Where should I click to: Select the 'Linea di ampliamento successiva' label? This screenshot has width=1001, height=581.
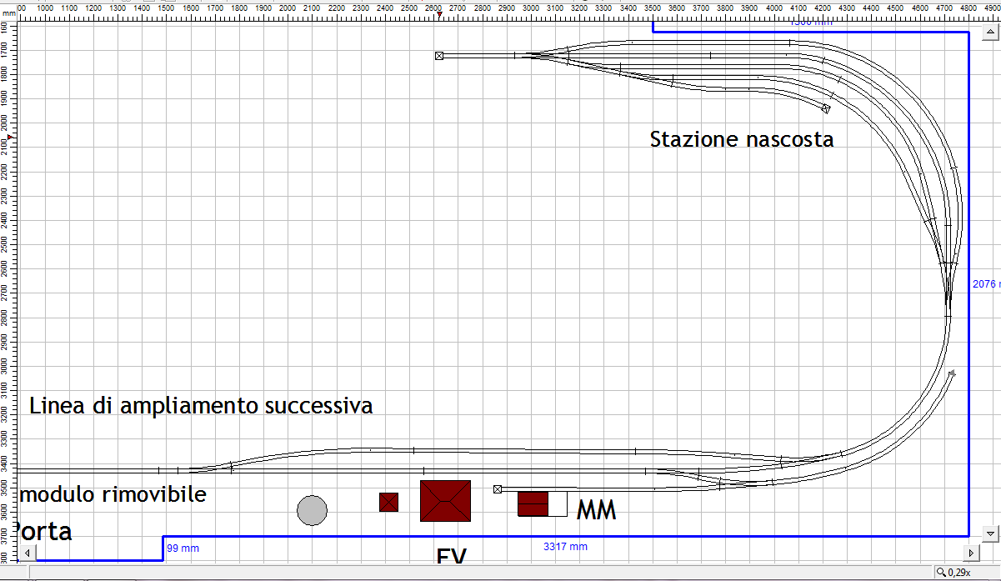click(x=201, y=406)
